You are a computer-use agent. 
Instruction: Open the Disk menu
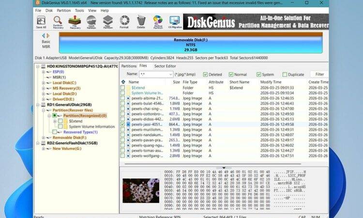pyautogui.click(x=49, y=11)
